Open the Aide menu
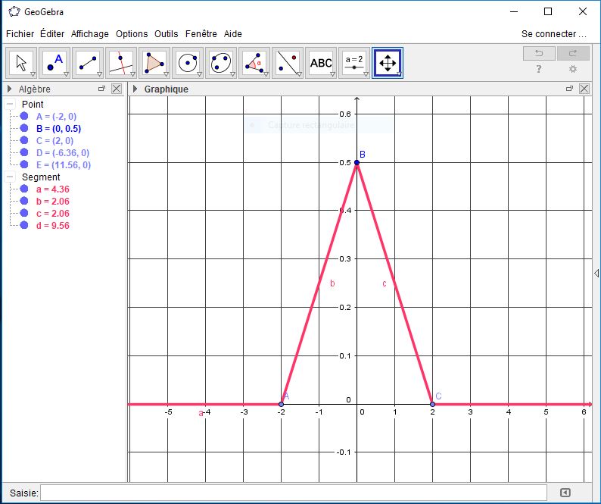Viewport: 601px width, 504px height. pos(232,34)
